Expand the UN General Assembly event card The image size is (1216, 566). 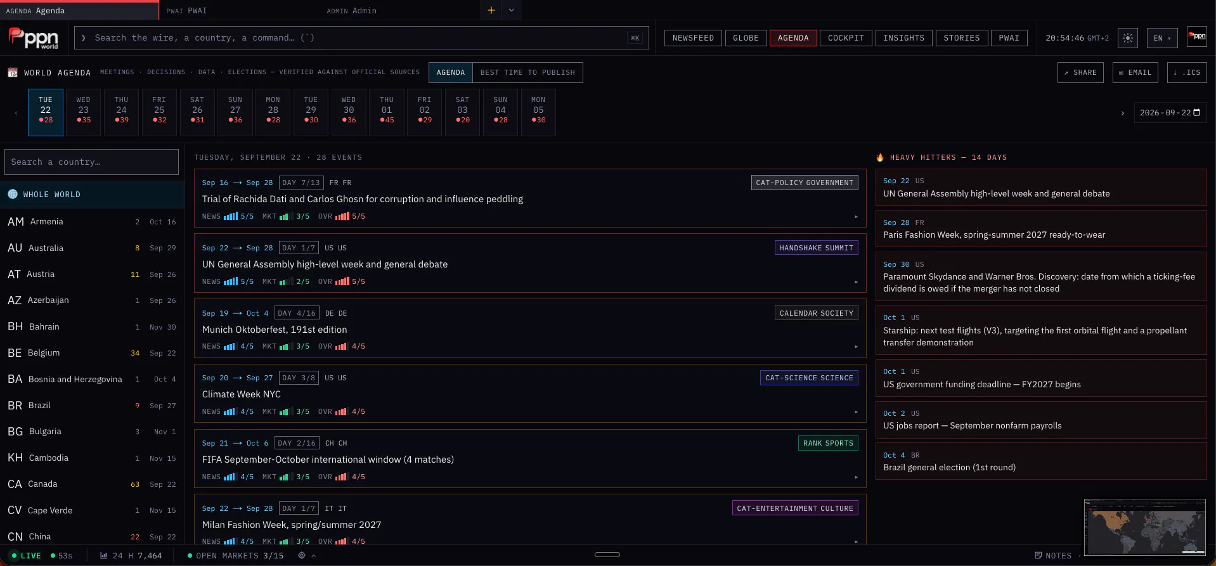856,282
